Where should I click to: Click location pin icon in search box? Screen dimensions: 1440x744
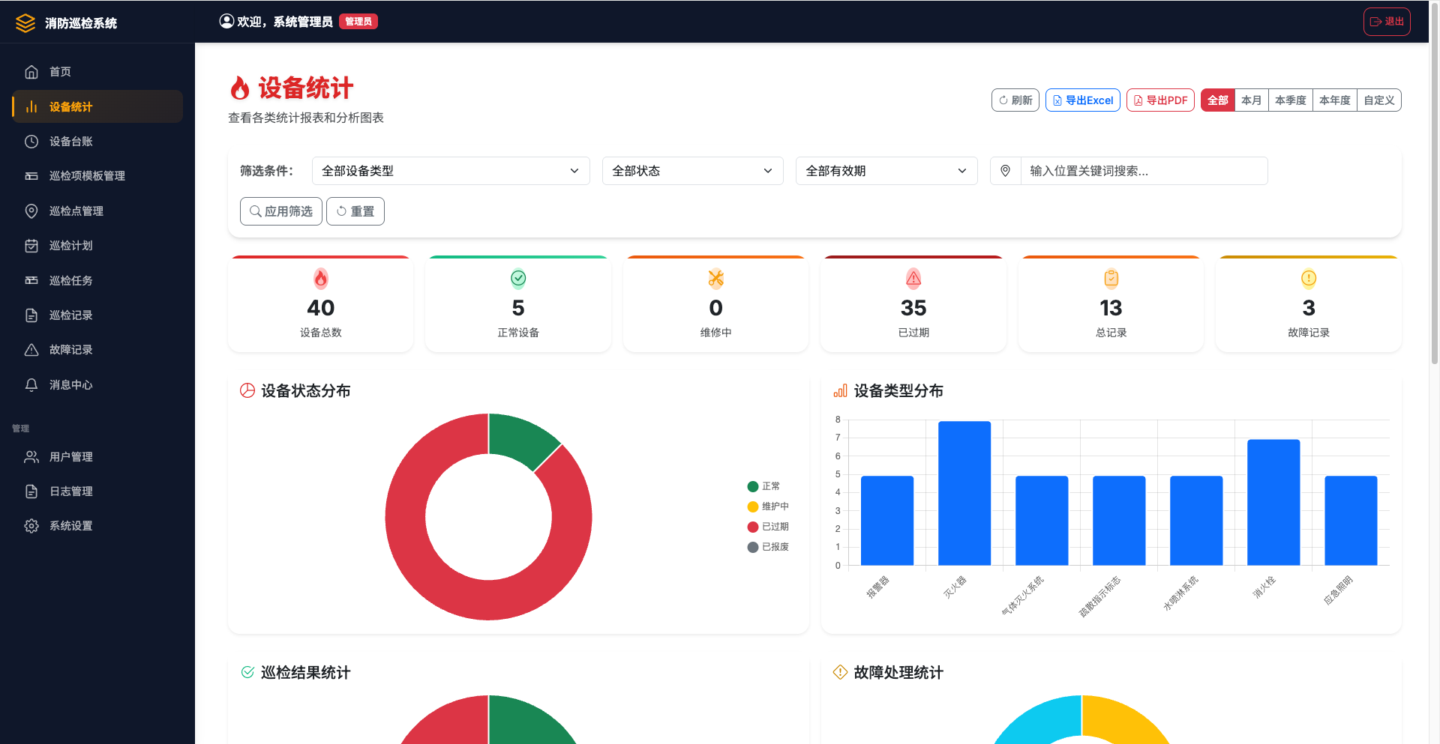[x=1006, y=171]
